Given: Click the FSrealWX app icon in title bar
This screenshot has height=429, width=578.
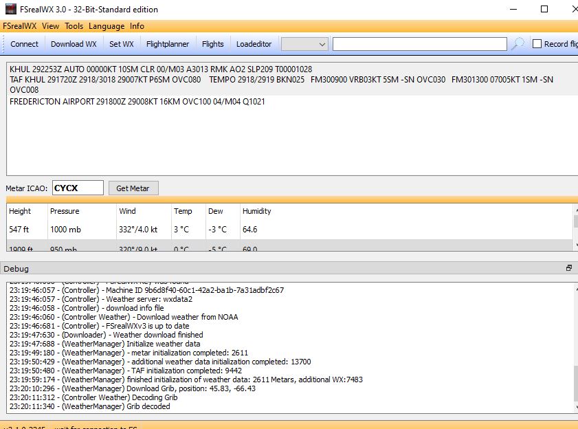Looking at the screenshot, I should (x=11, y=9).
